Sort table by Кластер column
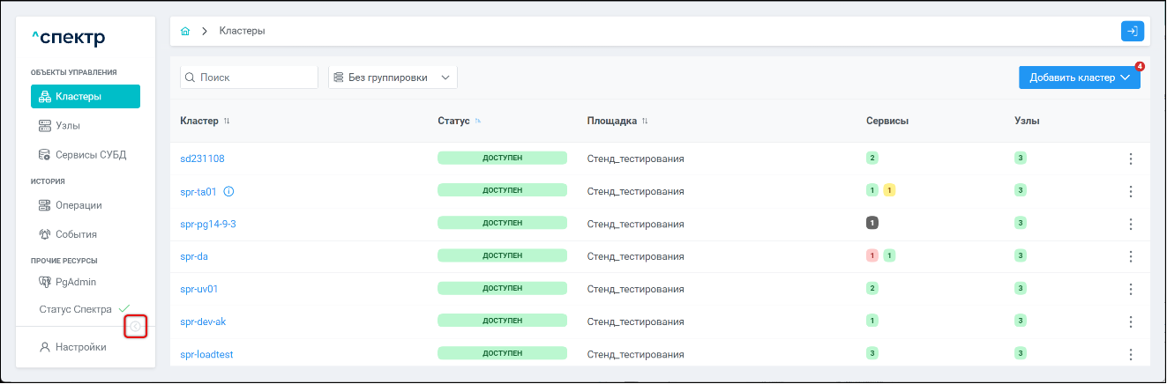Viewport: 1167px width, 384px height. pyautogui.click(x=227, y=121)
